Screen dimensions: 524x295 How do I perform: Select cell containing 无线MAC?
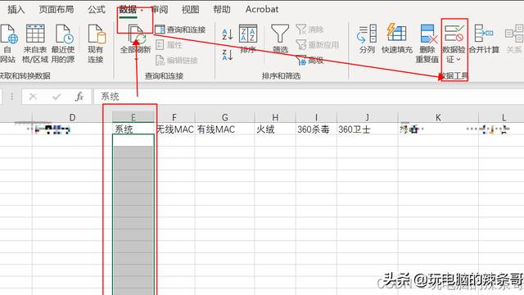[x=175, y=129]
